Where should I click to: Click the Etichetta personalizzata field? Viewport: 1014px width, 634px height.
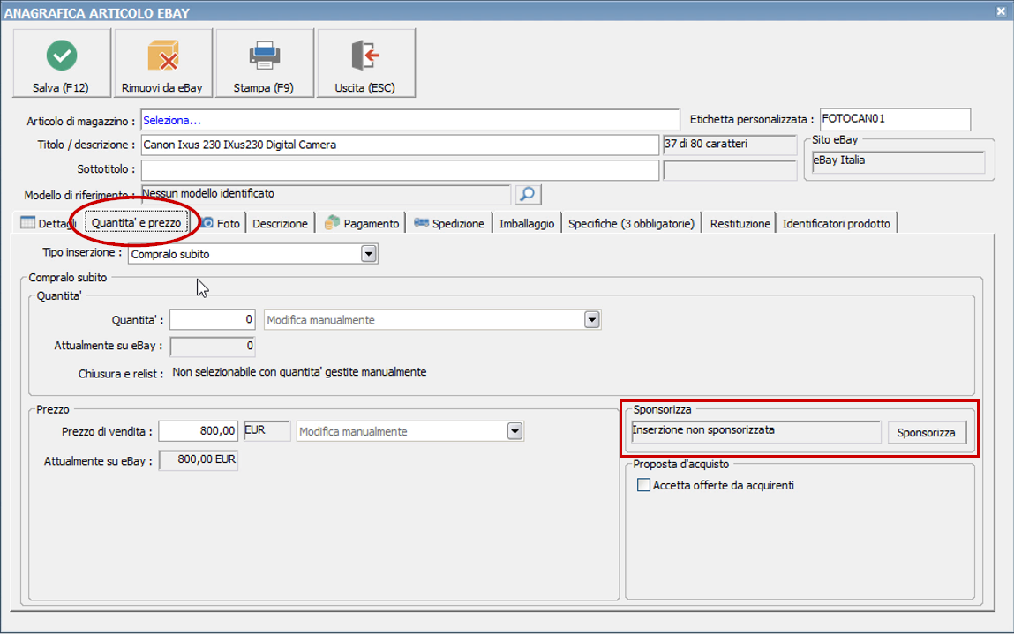895,119
